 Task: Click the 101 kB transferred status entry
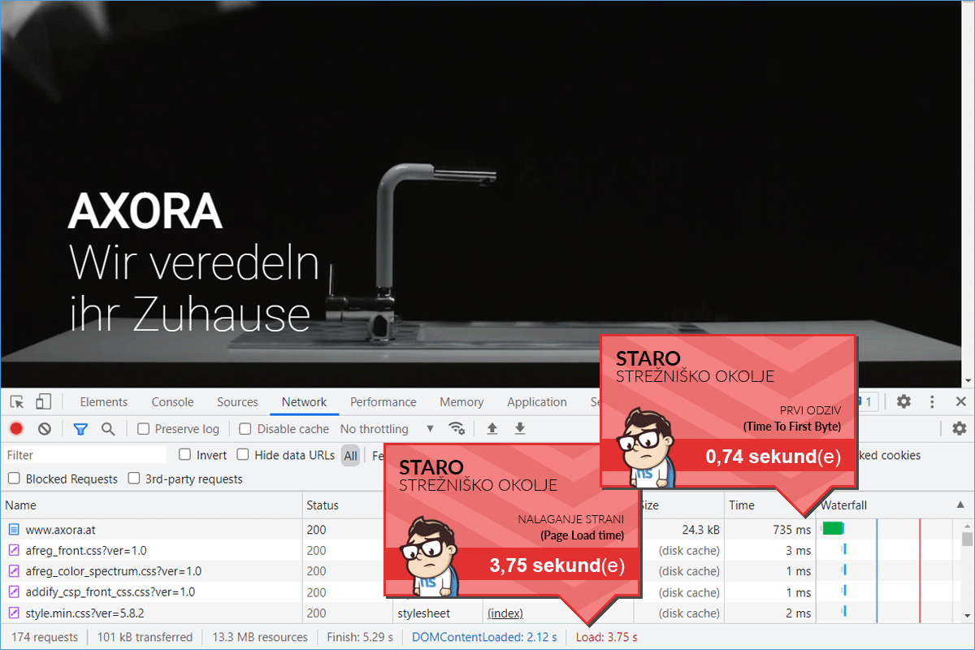coord(145,637)
